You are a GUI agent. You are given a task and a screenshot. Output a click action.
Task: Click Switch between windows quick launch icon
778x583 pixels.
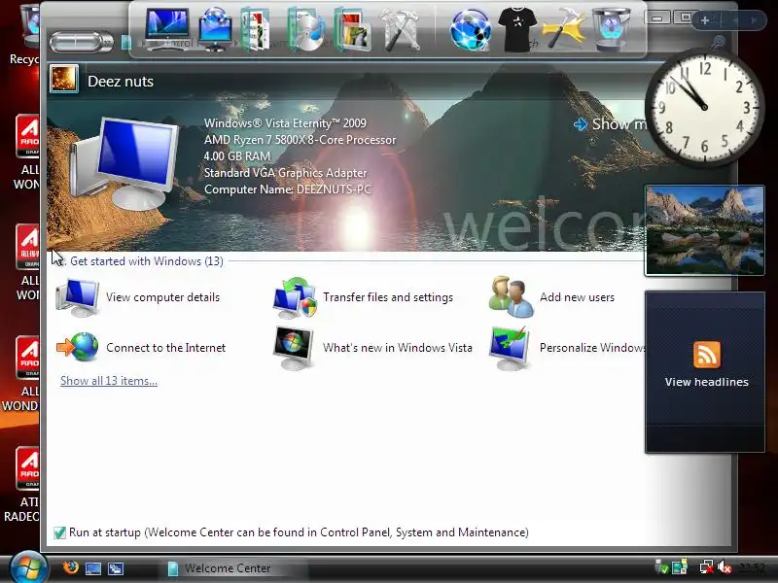pos(116,568)
